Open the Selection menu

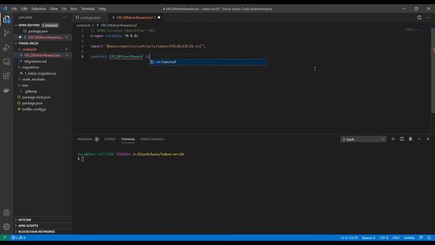(x=39, y=9)
